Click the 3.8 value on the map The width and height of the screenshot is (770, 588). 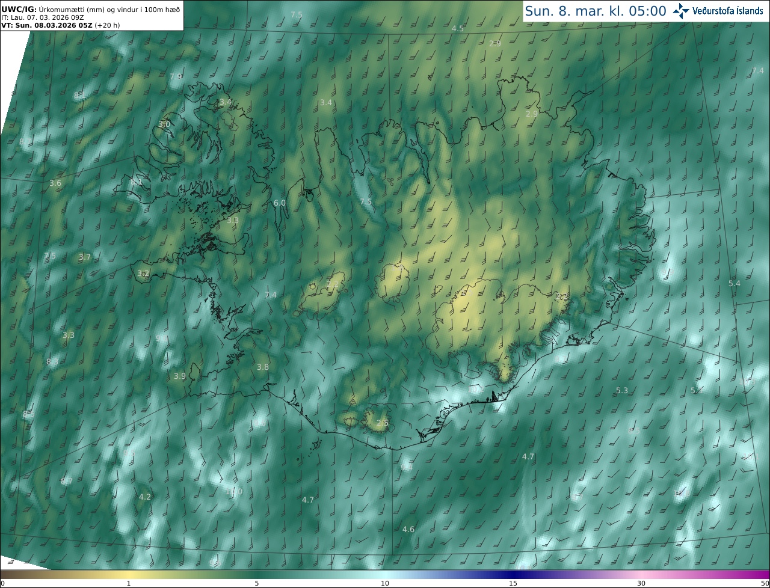263,367
